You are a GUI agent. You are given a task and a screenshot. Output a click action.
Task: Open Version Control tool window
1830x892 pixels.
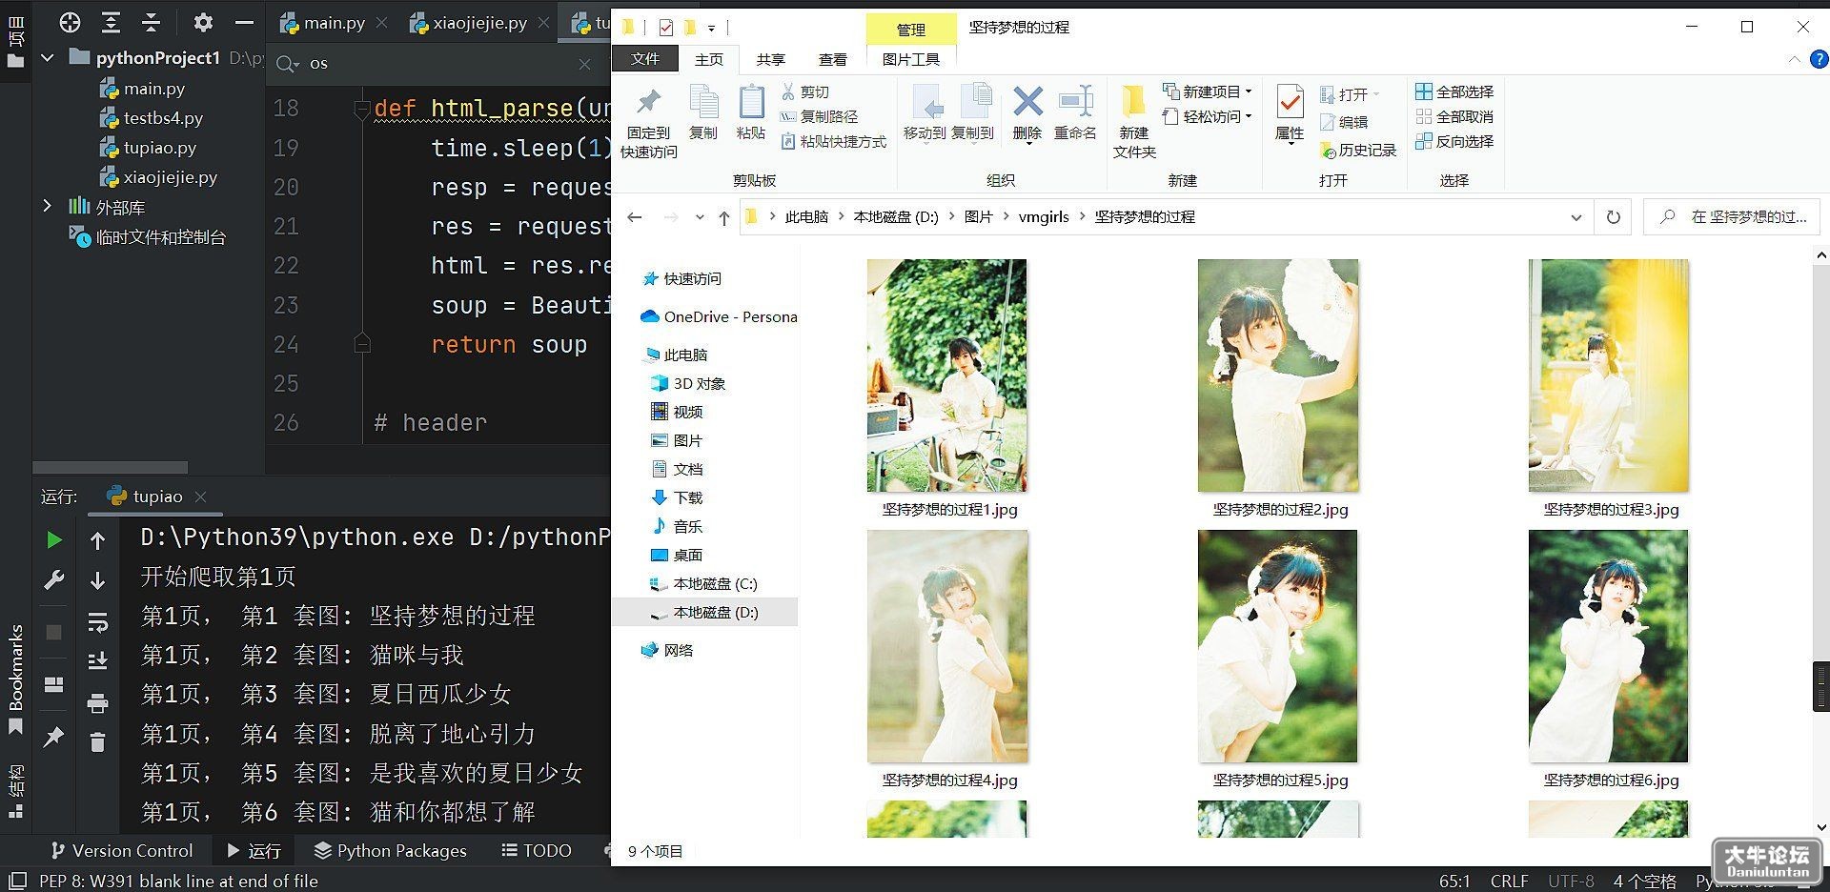click(x=121, y=850)
